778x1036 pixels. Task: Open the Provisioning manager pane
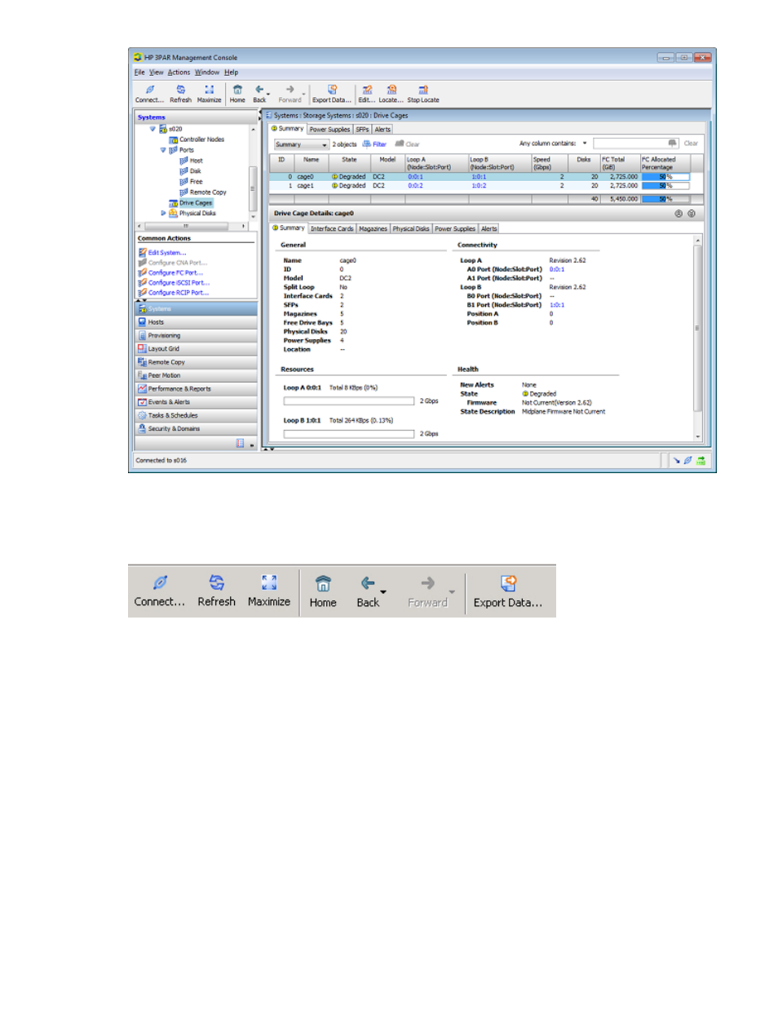click(196, 335)
